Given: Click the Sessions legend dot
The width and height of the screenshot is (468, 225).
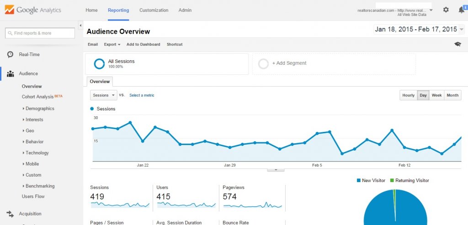Looking at the screenshot, I should (x=92, y=109).
